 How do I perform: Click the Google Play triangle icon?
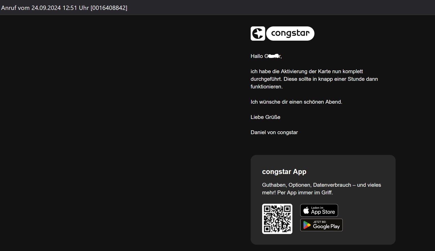307,225
